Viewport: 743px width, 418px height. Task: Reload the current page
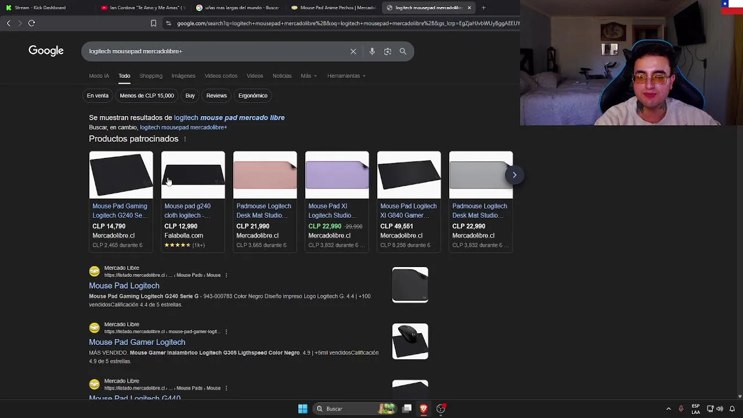coord(31,23)
